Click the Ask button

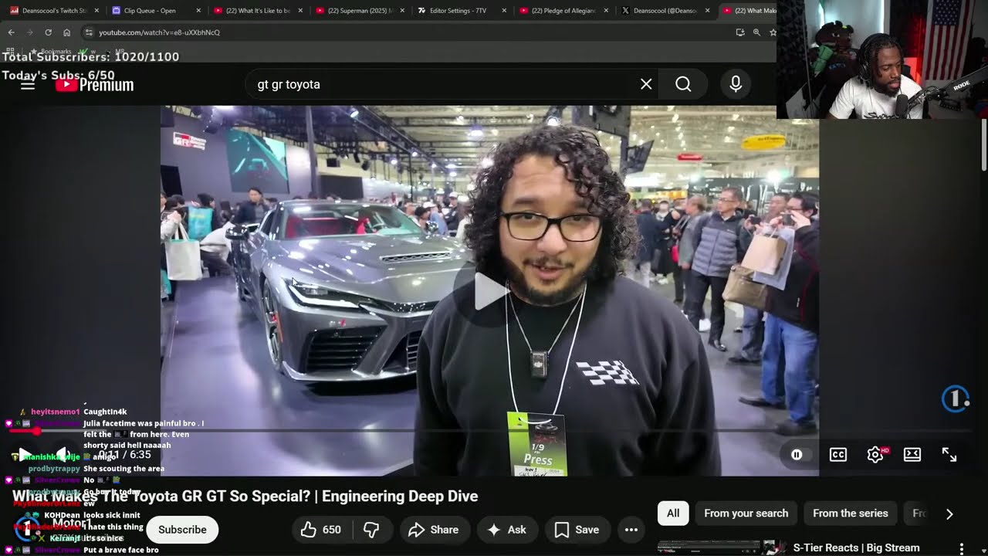tap(506, 530)
